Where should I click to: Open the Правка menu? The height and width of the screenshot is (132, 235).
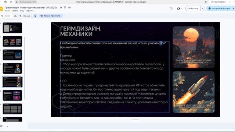click(x=15, y=11)
